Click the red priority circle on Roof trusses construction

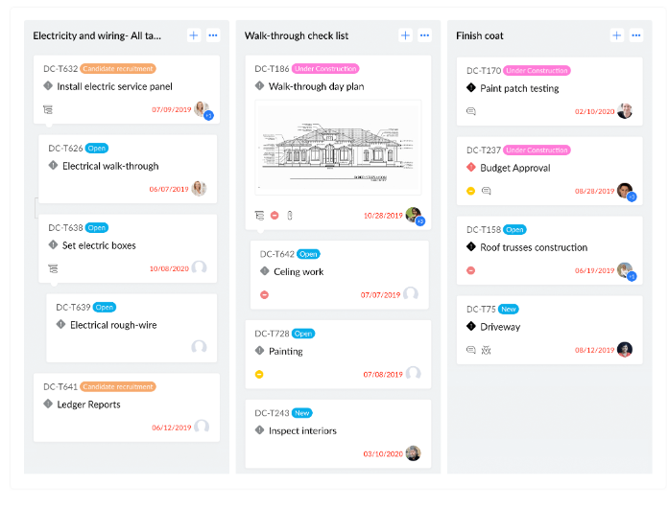(470, 270)
